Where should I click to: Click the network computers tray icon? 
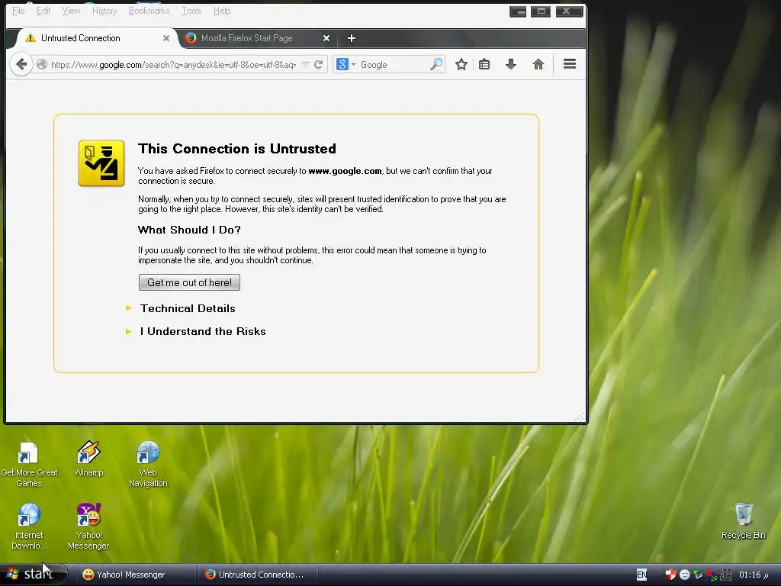[726, 575]
